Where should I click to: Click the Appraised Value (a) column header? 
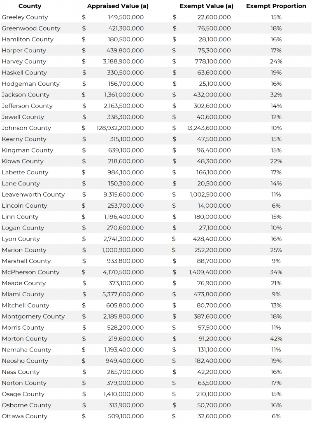tap(118, 6)
